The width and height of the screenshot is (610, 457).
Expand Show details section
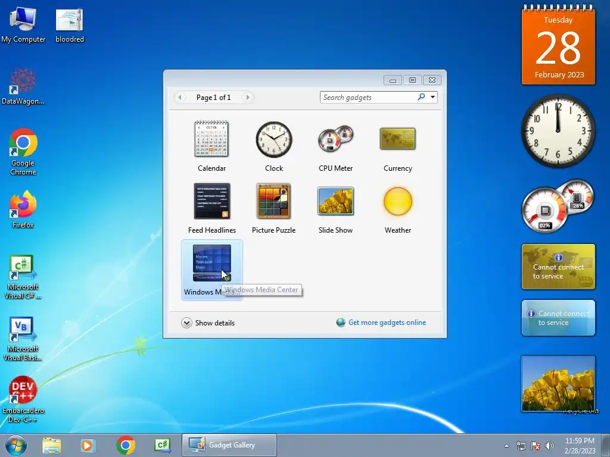click(208, 323)
